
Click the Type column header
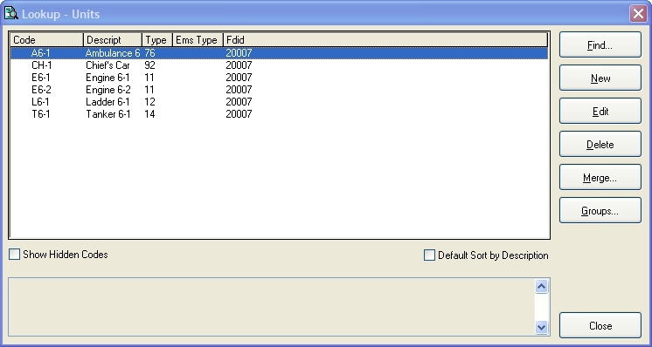point(157,40)
